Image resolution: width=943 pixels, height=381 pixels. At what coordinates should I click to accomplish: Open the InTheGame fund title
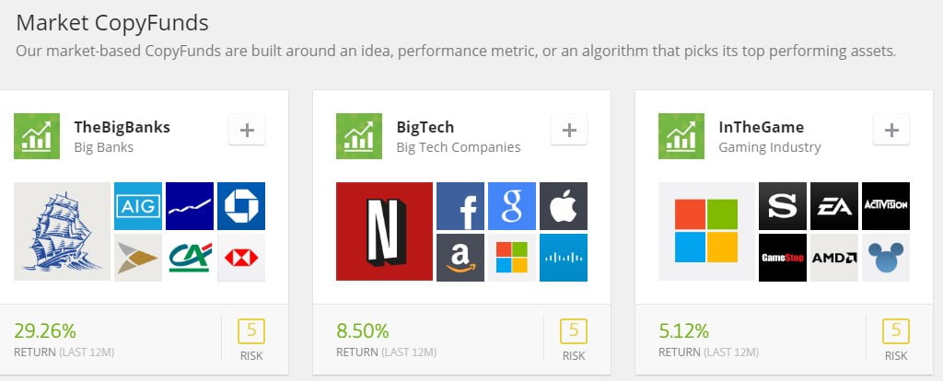[x=762, y=127]
